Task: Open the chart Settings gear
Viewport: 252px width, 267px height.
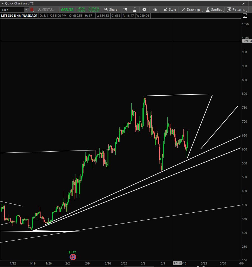Action: pyautogui.click(x=144, y=9)
